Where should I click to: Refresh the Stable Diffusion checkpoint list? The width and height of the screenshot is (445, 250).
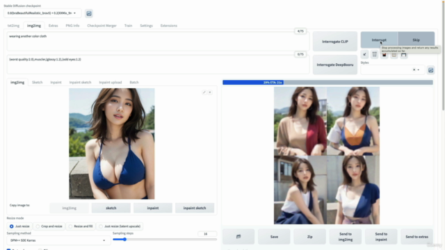coord(89,13)
